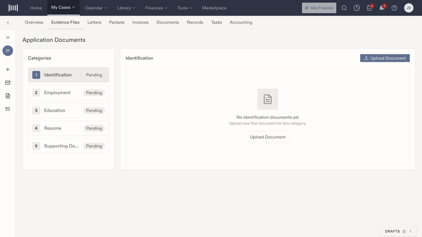The width and height of the screenshot is (422, 237).
Task: Click Ask Presolve button
Action: pos(319,8)
